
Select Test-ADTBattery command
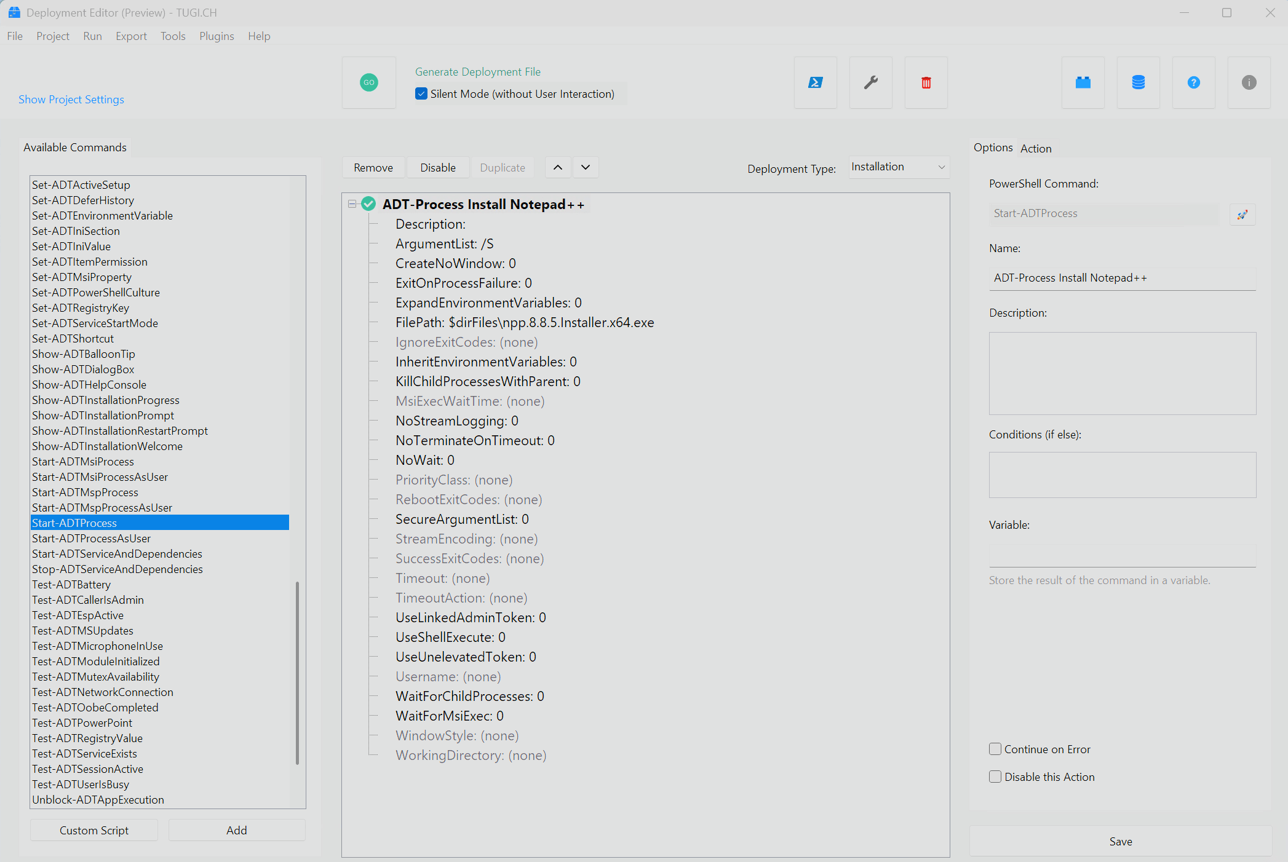coord(71,584)
